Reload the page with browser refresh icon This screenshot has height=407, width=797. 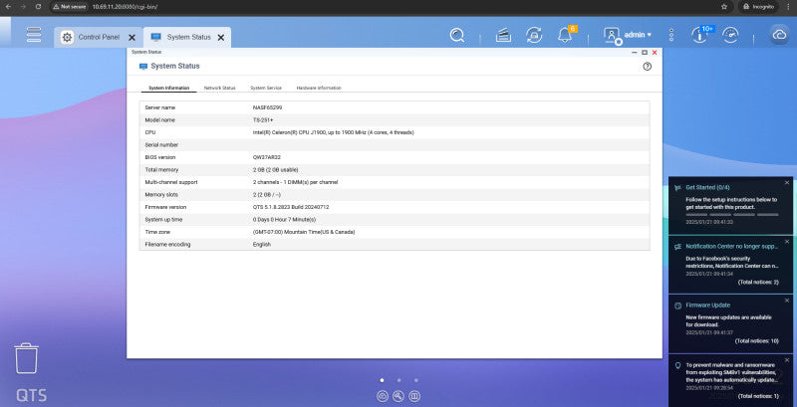coord(38,7)
